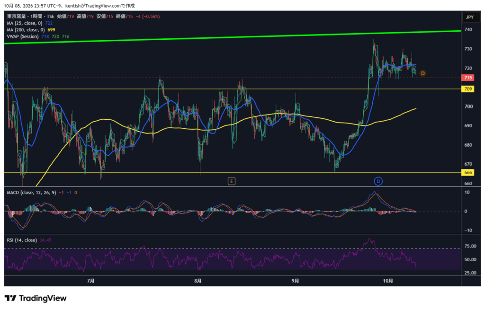
Task: Click the RSI 50.00 scale label
Action: (x=470, y=260)
